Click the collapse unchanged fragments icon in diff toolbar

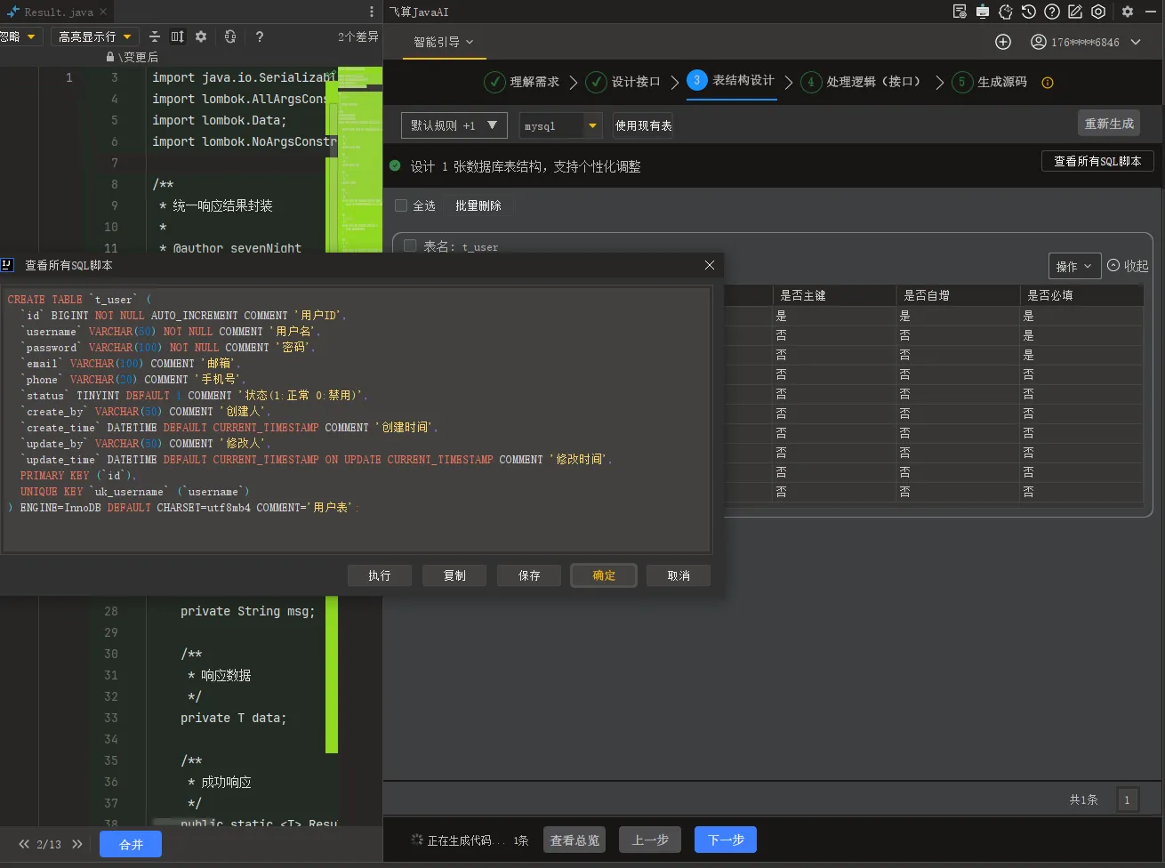[155, 36]
